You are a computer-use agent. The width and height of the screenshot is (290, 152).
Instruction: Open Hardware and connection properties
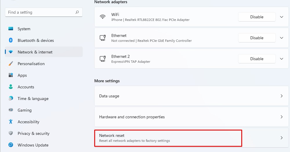(191, 117)
